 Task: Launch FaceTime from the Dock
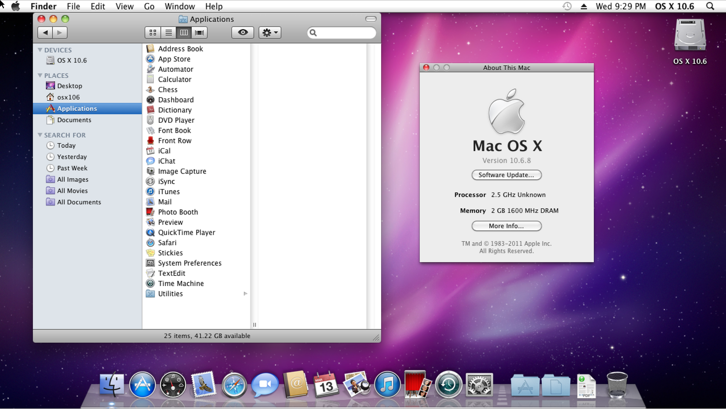click(264, 385)
